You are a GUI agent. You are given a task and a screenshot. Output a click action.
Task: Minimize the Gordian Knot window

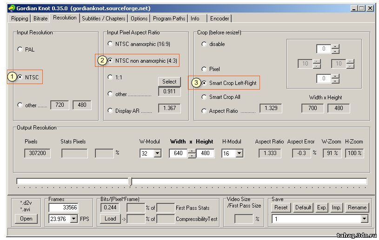354,8
